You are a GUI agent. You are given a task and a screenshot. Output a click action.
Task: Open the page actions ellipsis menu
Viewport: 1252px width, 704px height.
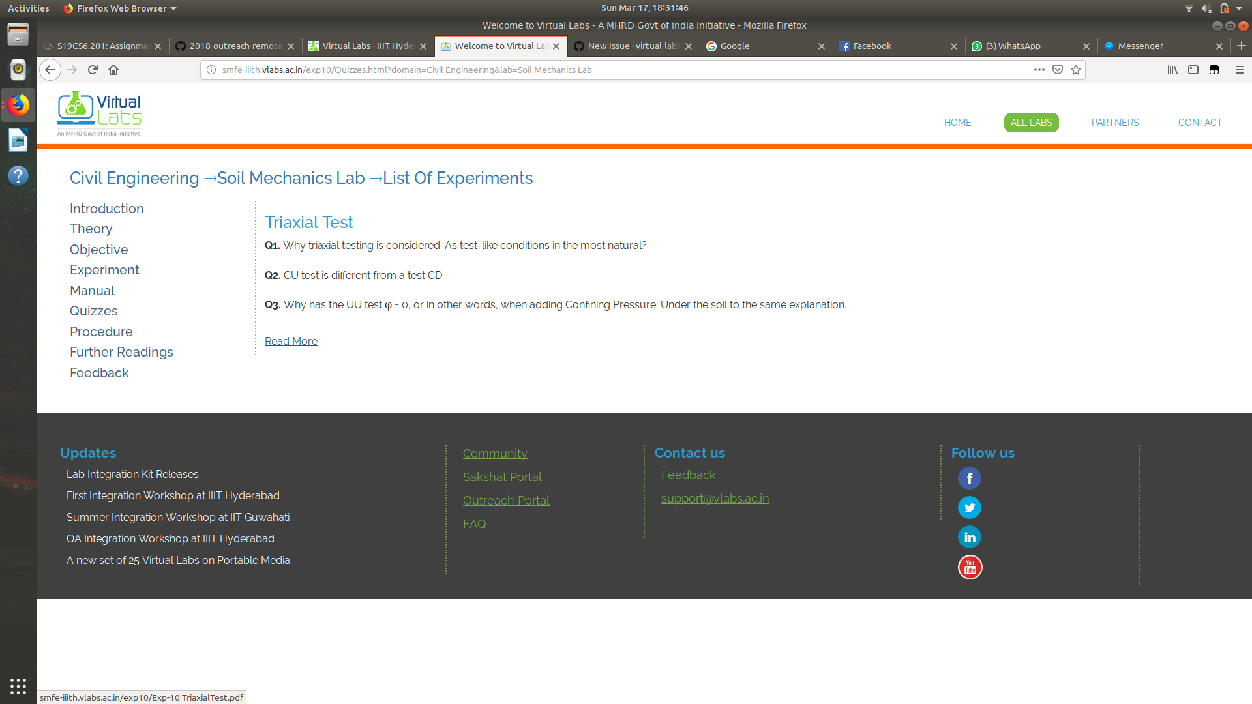click(1039, 70)
